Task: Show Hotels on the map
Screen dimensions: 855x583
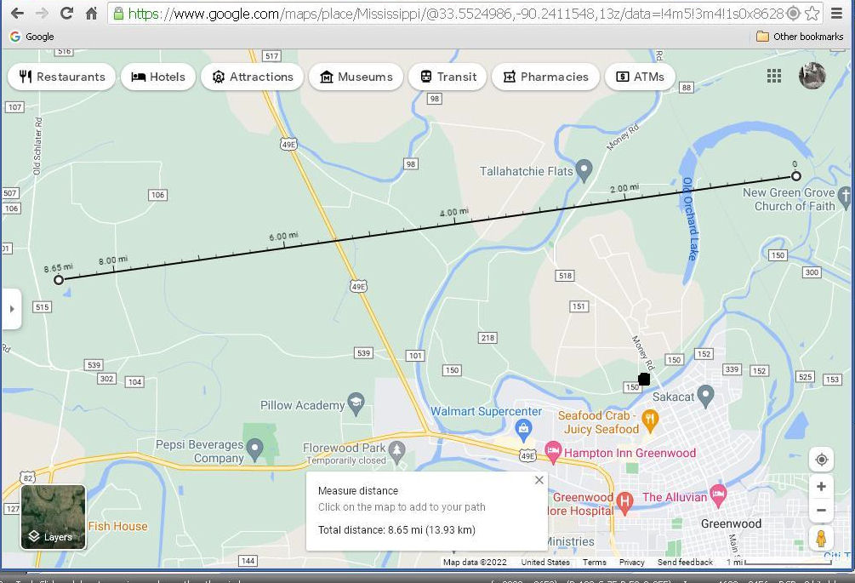Action: tap(158, 77)
